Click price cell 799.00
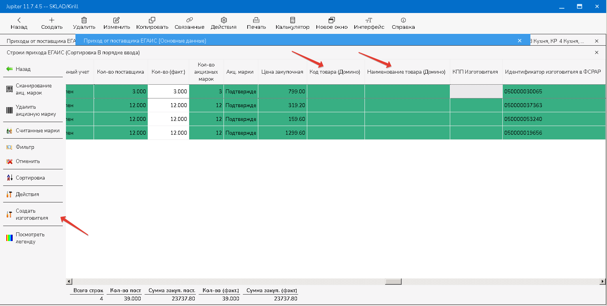Screen dimensions: 607x306 [x=282, y=91]
